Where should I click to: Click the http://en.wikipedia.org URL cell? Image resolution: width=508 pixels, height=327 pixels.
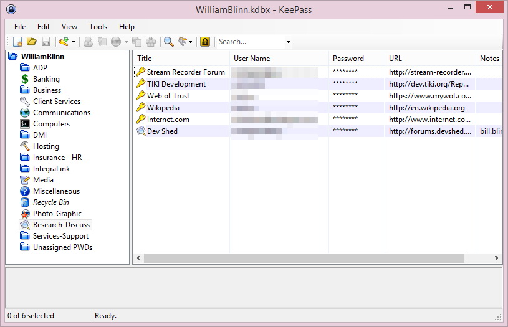click(427, 108)
